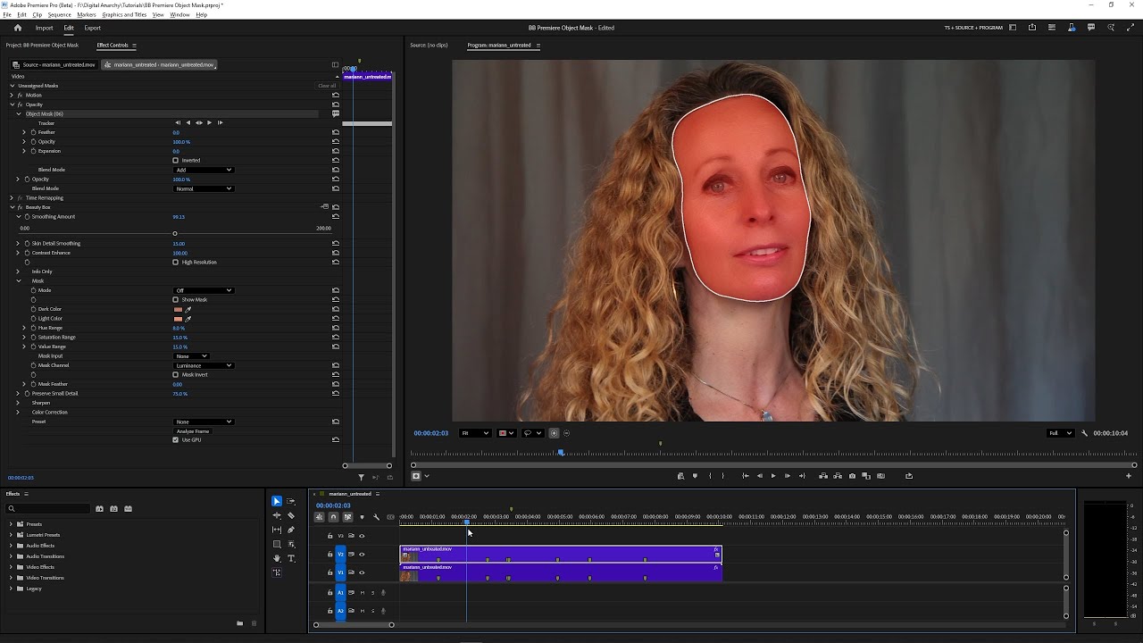1143x643 pixels.
Task: Click Play in Program monitor
Action: tap(773, 476)
